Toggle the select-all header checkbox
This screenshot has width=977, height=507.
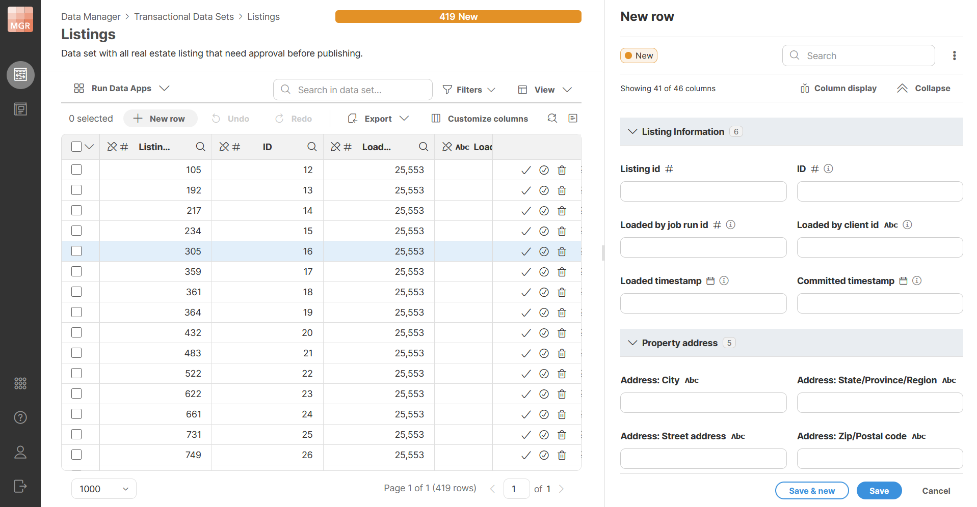tap(76, 147)
